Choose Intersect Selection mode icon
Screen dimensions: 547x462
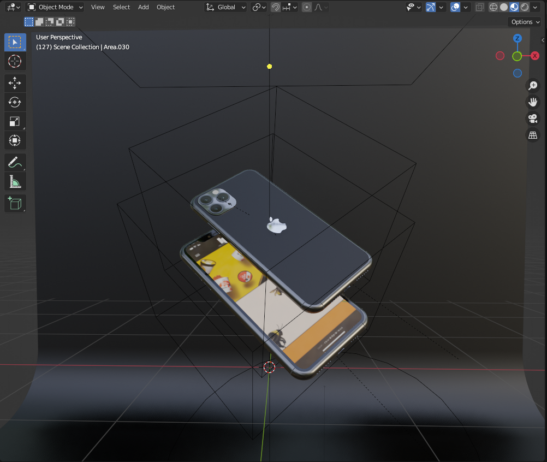point(71,22)
